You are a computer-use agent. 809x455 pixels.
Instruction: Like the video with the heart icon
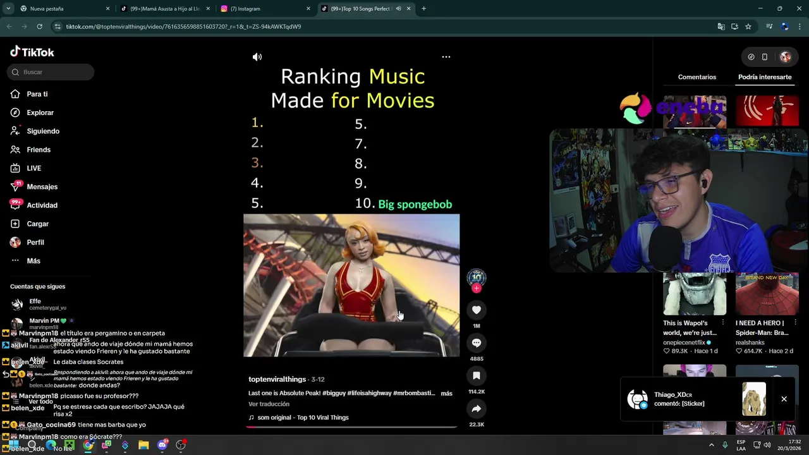click(477, 310)
